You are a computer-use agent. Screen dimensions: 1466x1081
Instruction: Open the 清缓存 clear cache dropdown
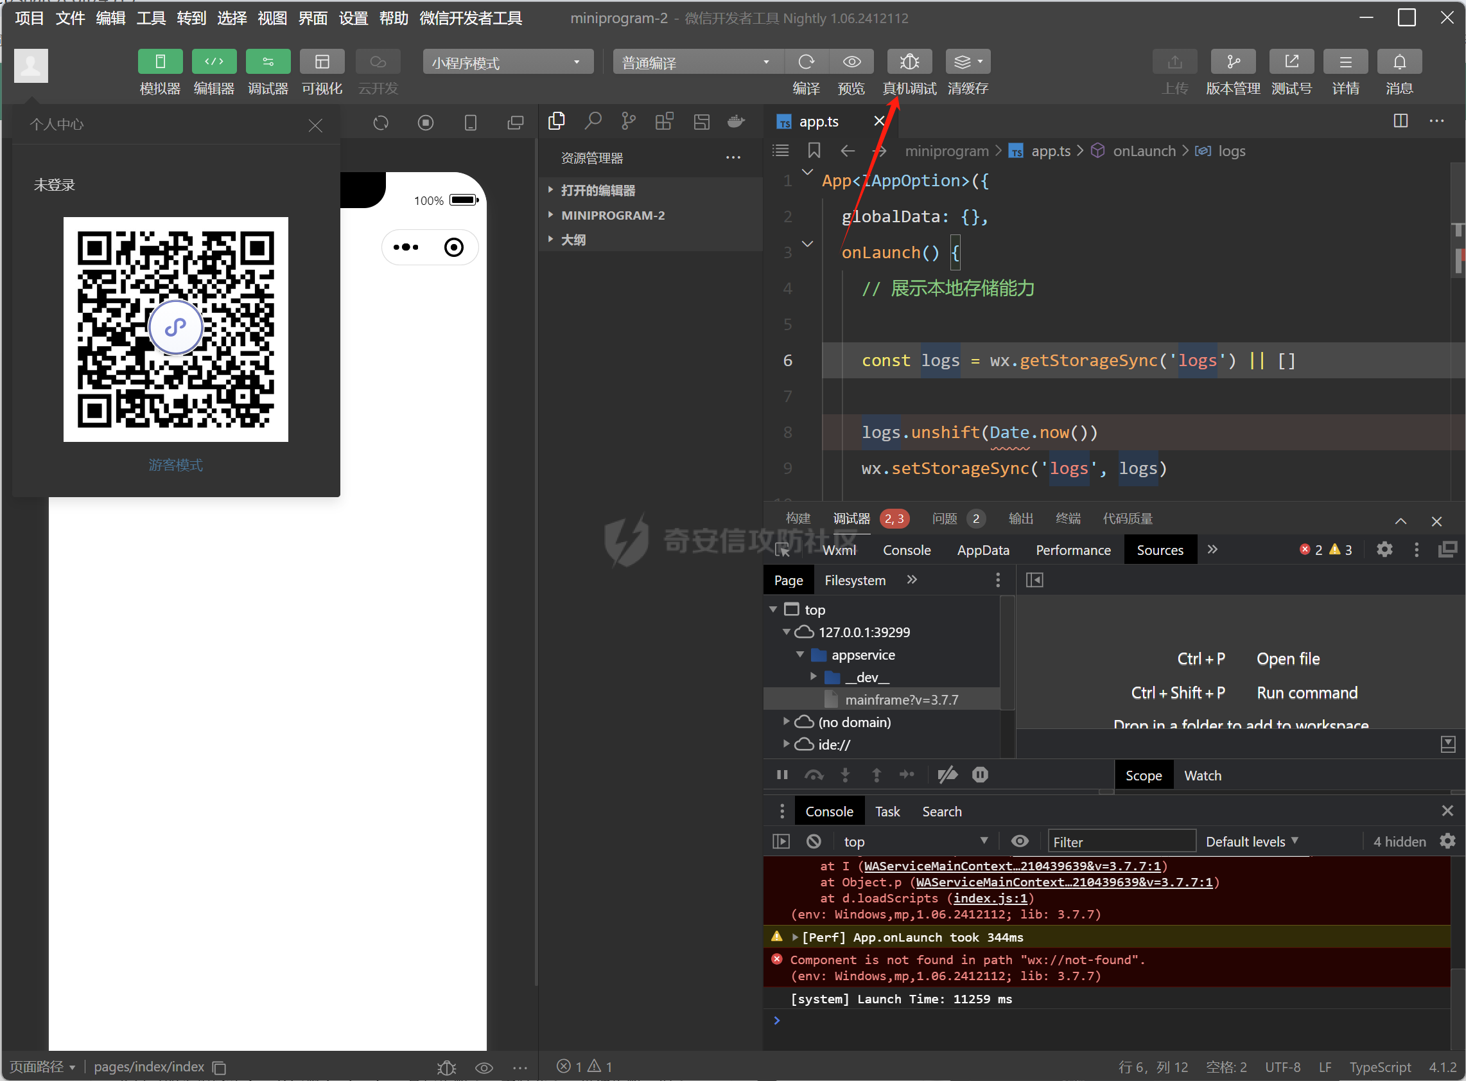968,62
